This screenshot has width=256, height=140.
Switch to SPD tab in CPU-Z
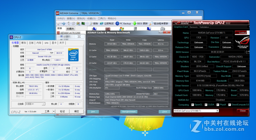46,43
